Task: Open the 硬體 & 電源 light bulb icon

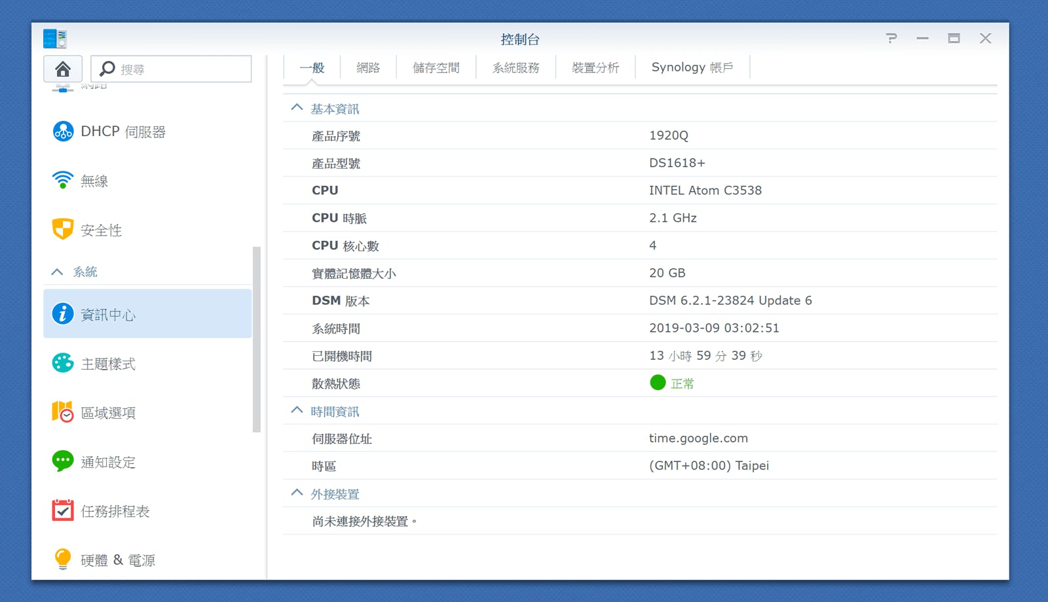Action: click(x=63, y=559)
